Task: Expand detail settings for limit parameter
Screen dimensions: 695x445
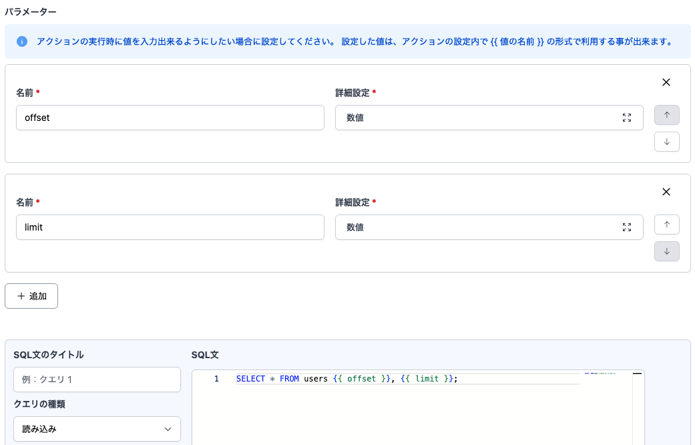Action: (626, 227)
